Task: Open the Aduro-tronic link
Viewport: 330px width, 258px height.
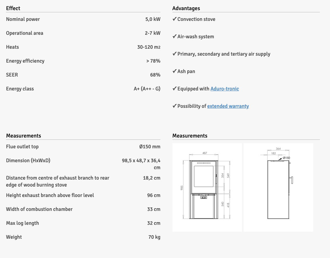Action: 225,89
